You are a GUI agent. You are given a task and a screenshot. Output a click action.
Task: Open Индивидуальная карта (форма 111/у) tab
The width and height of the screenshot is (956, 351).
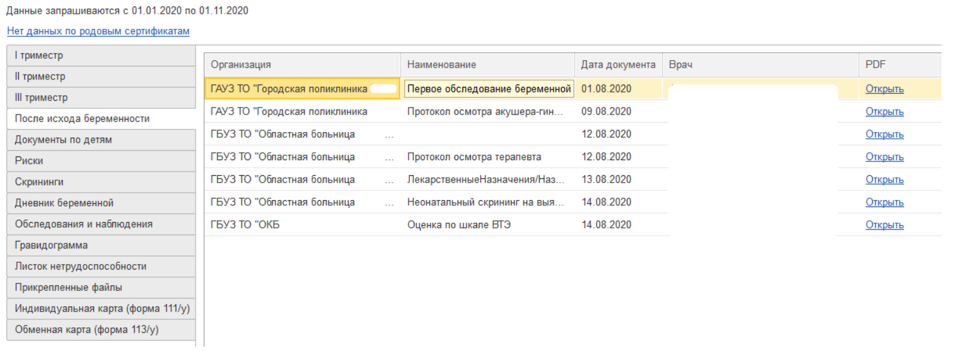[x=100, y=308]
